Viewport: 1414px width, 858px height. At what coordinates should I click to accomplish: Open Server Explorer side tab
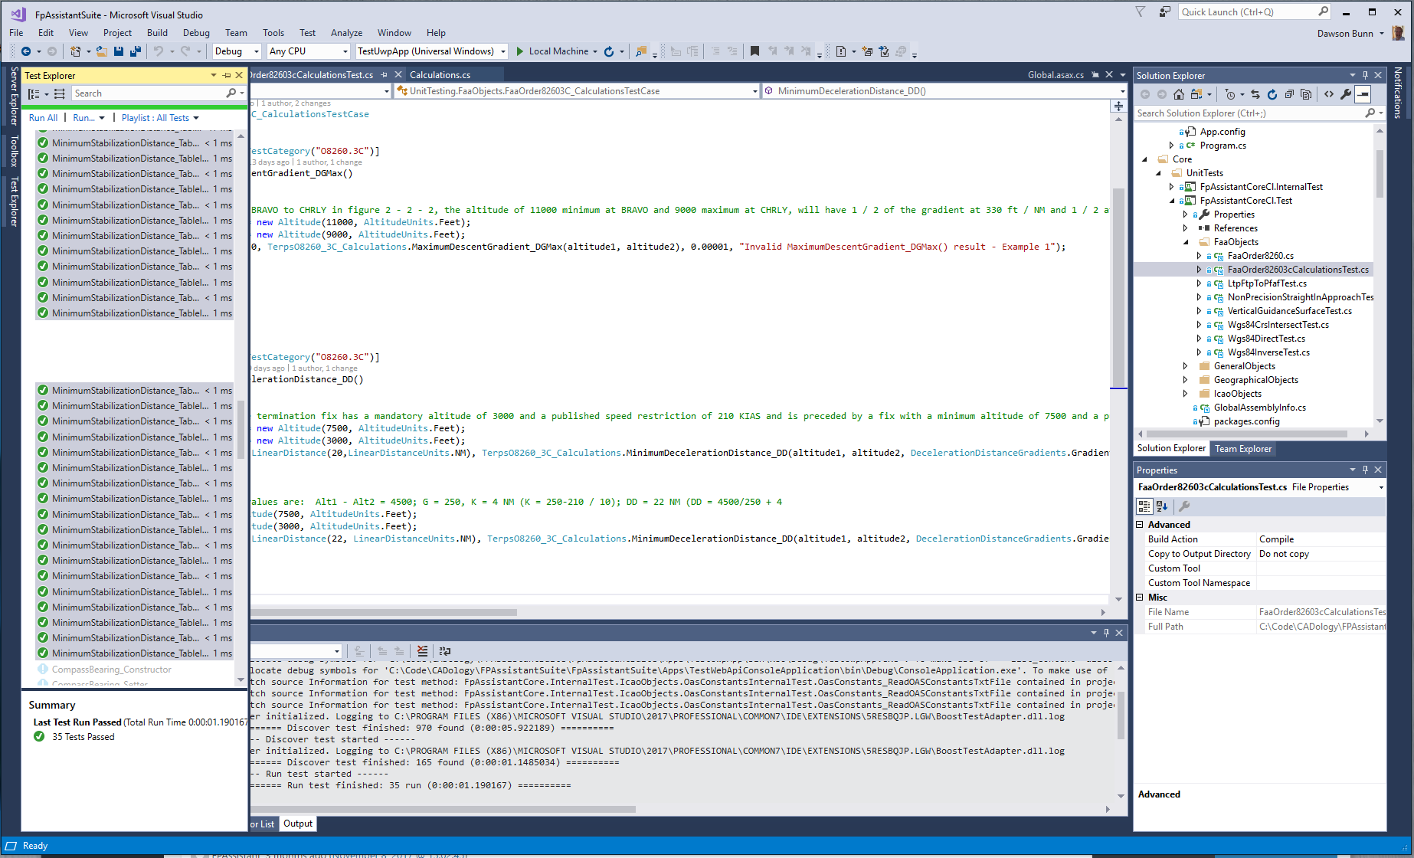click(x=14, y=96)
